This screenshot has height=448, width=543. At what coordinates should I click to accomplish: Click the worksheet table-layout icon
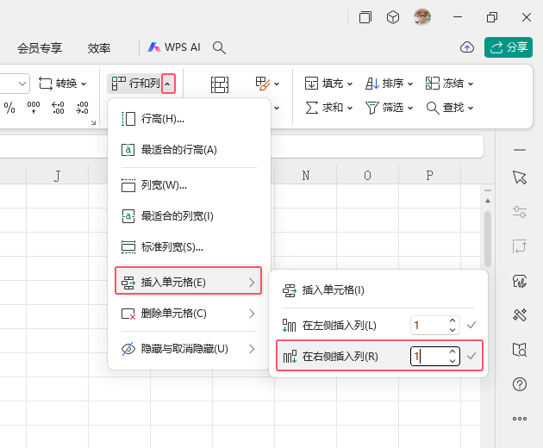pos(220,84)
